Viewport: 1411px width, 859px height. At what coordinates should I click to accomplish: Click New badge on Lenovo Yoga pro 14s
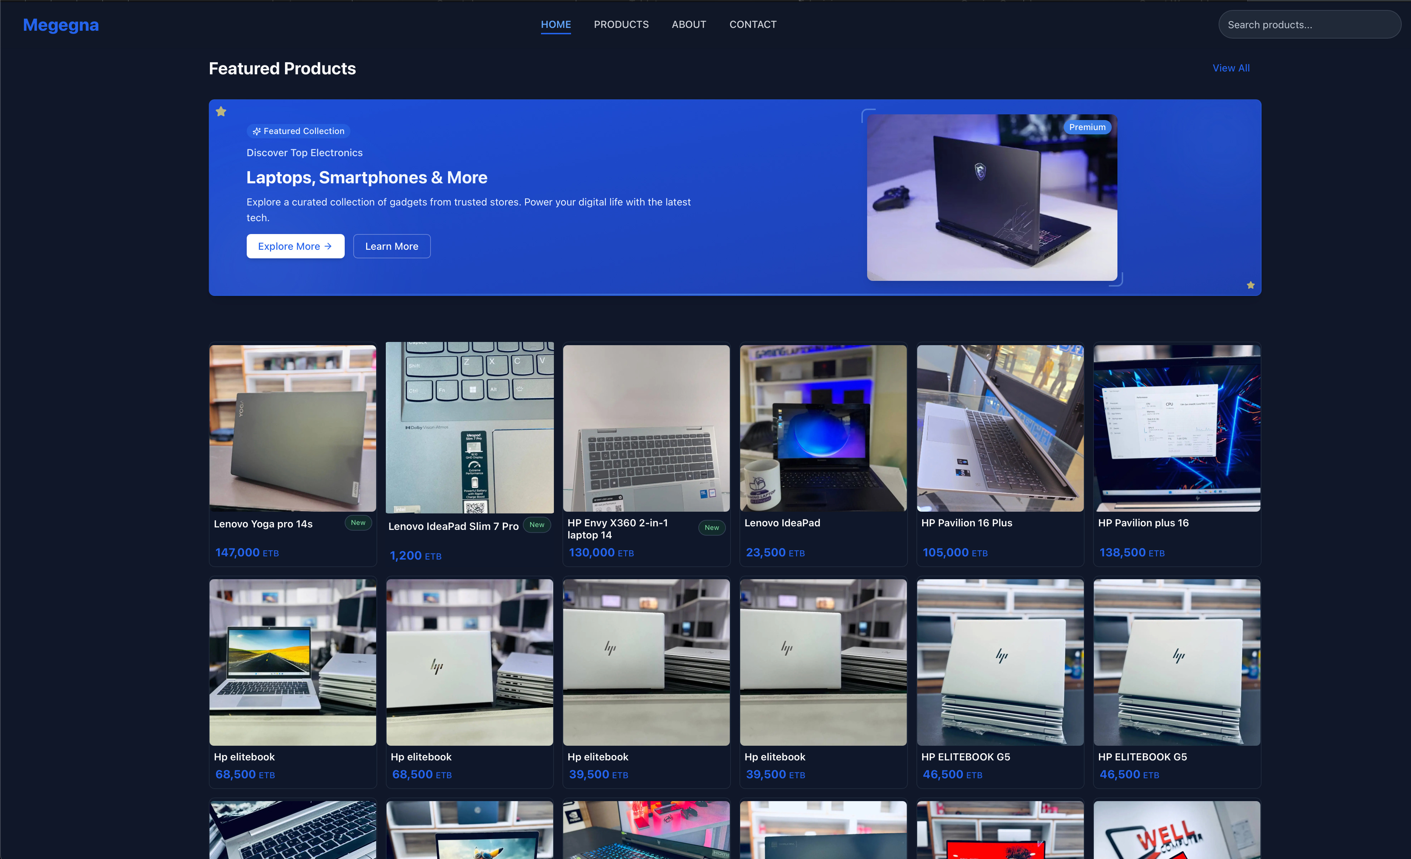click(x=358, y=522)
